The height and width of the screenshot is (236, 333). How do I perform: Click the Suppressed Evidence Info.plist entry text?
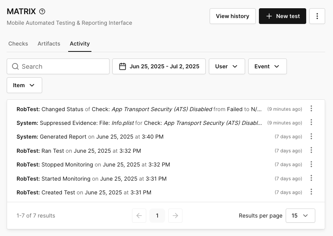(x=139, y=123)
